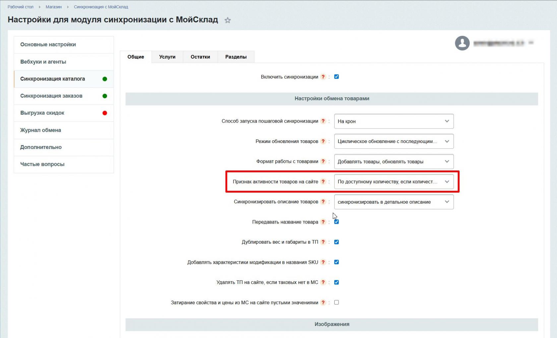Select Синхронизация каталога in sidebar
The width and height of the screenshot is (557, 338).
point(64,79)
